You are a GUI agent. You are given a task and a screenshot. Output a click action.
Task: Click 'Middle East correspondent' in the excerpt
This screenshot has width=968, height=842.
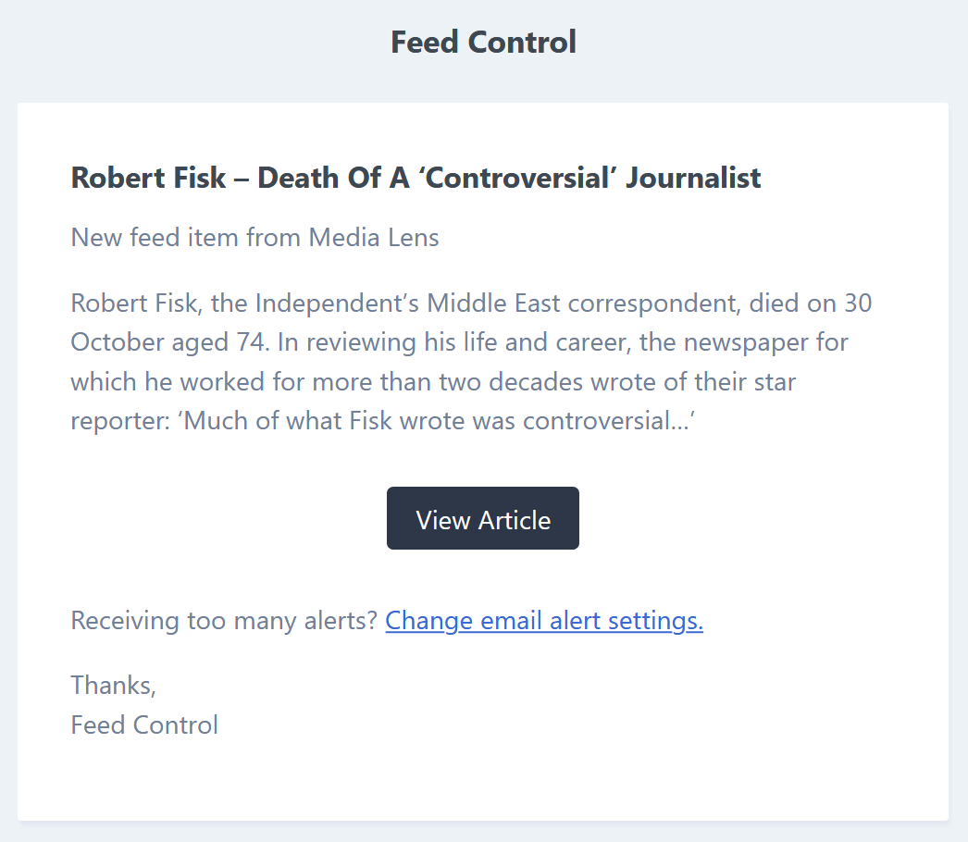(x=582, y=303)
